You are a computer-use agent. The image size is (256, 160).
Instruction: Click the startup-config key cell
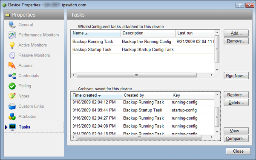click(x=184, y=110)
